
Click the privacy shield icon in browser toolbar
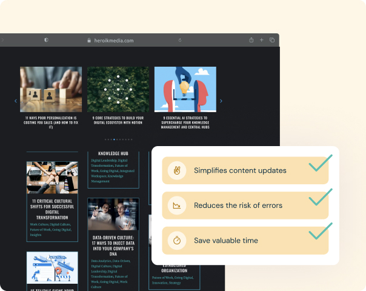point(46,40)
